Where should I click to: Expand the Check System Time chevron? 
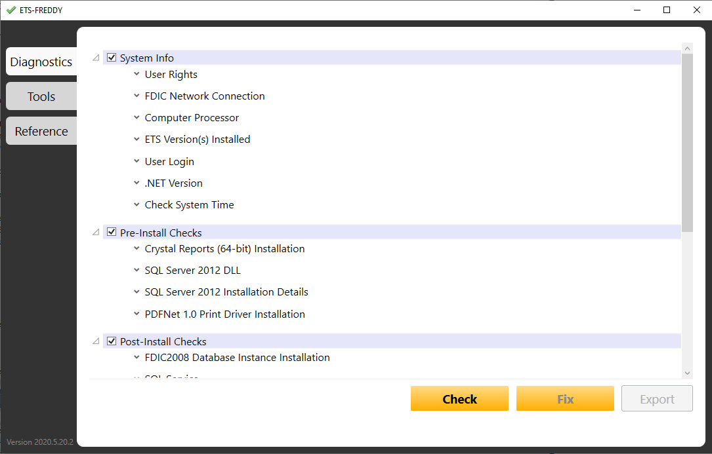(136, 204)
